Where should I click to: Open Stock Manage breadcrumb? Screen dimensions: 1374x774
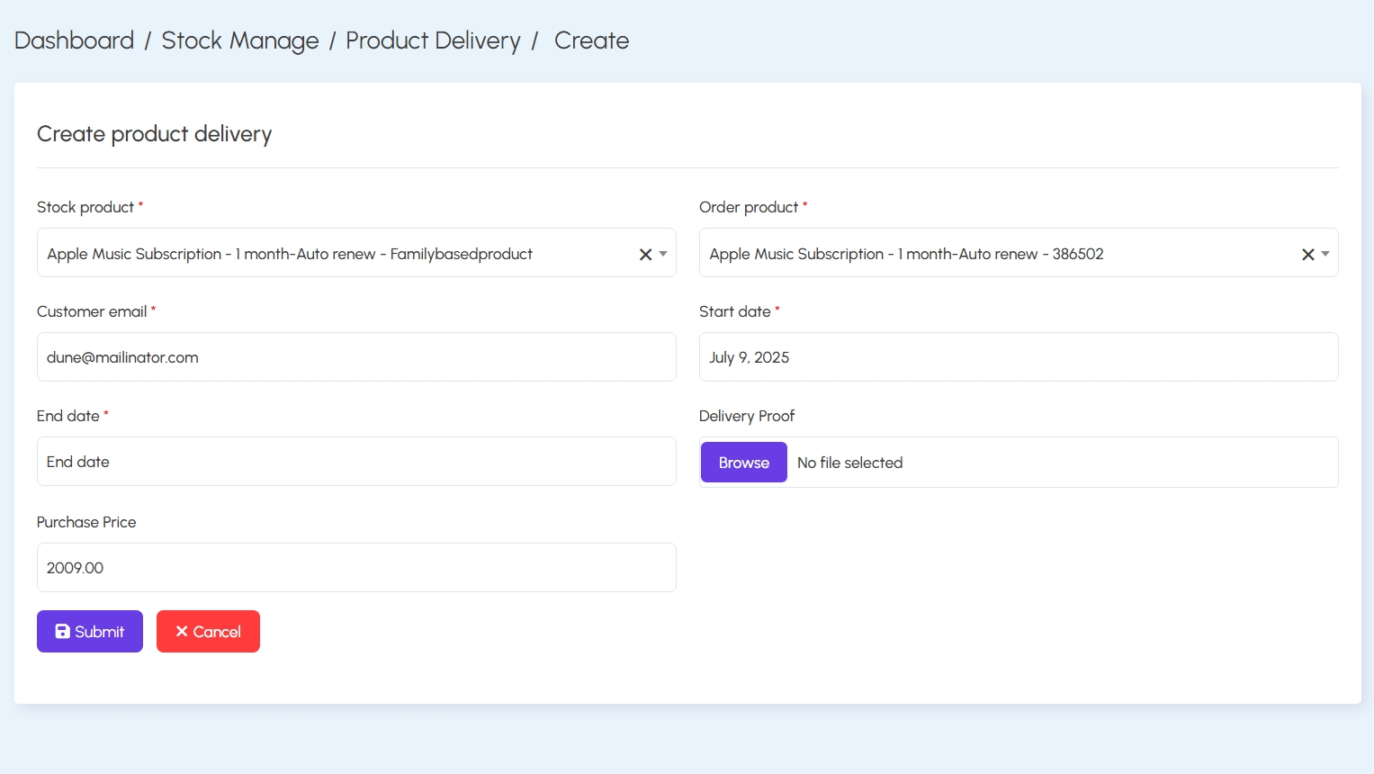pyautogui.click(x=240, y=40)
